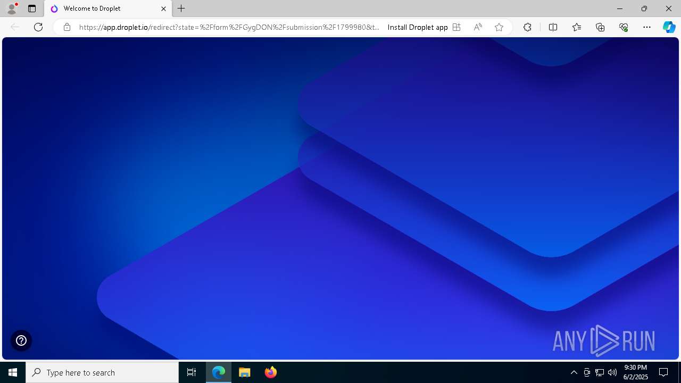Open the tab actions menu icon

32,9
